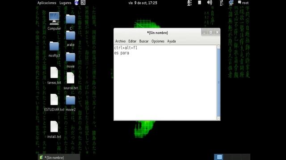Click the scrollbar down arrow
The width and height of the screenshot is (286, 160).
[219, 118]
